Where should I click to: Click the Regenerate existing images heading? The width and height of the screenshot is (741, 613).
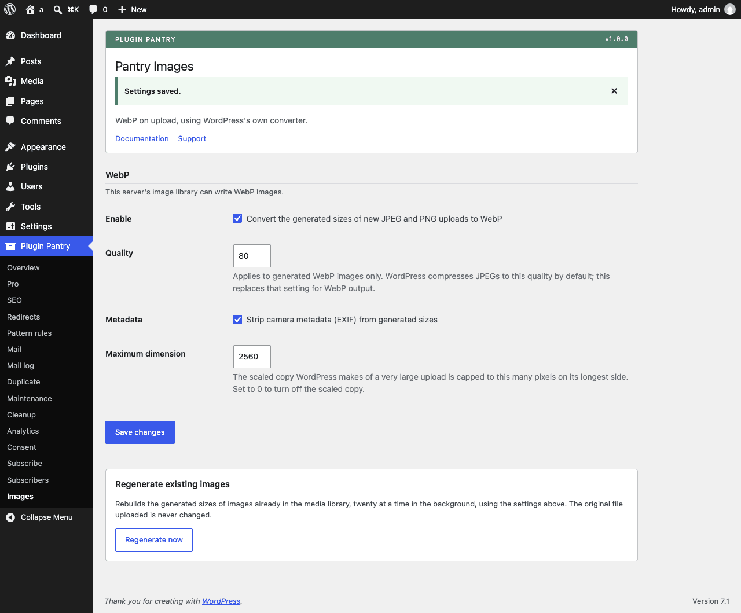[x=173, y=484]
